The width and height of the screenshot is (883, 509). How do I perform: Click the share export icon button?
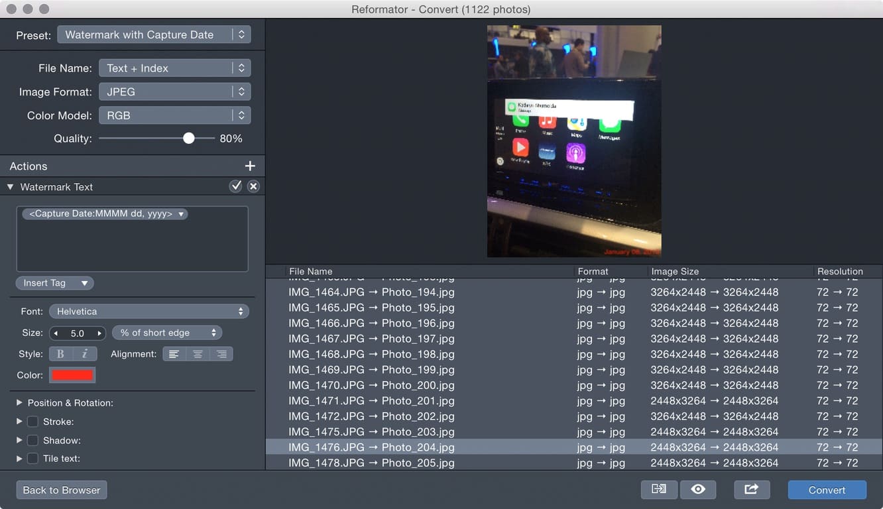751,490
